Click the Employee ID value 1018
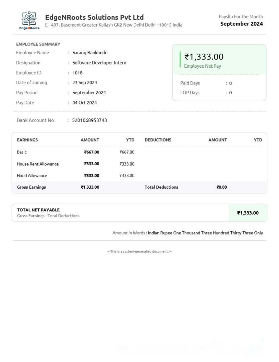 point(77,73)
